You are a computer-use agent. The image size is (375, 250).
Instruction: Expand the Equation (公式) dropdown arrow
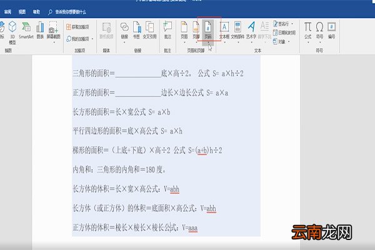(x=308, y=42)
